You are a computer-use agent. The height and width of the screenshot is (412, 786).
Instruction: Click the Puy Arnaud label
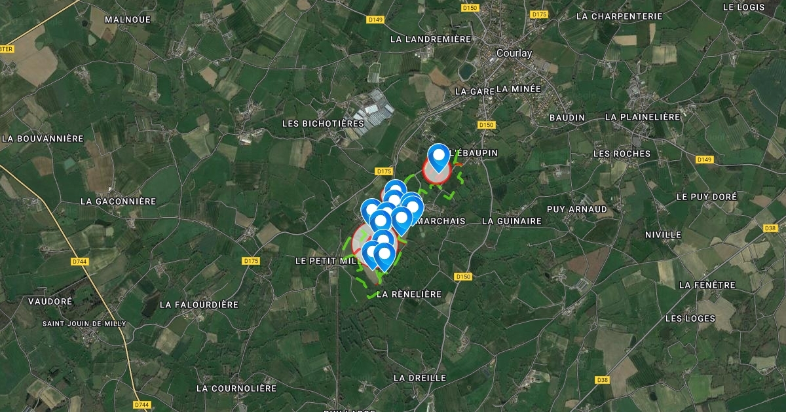point(576,209)
